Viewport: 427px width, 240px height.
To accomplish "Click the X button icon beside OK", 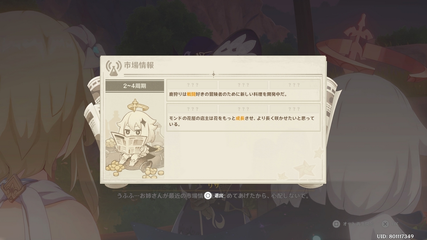I will [x=385, y=224].
